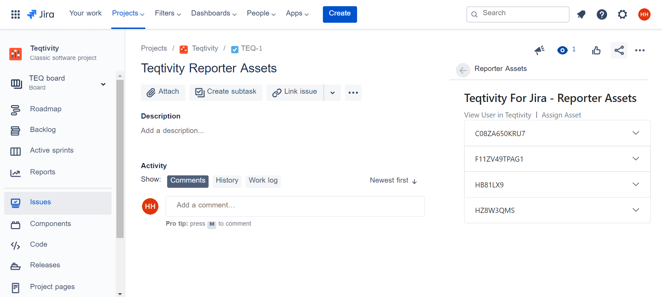Vote for issue with thumbs-up icon

pyautogui.click(x=596, y=50)
